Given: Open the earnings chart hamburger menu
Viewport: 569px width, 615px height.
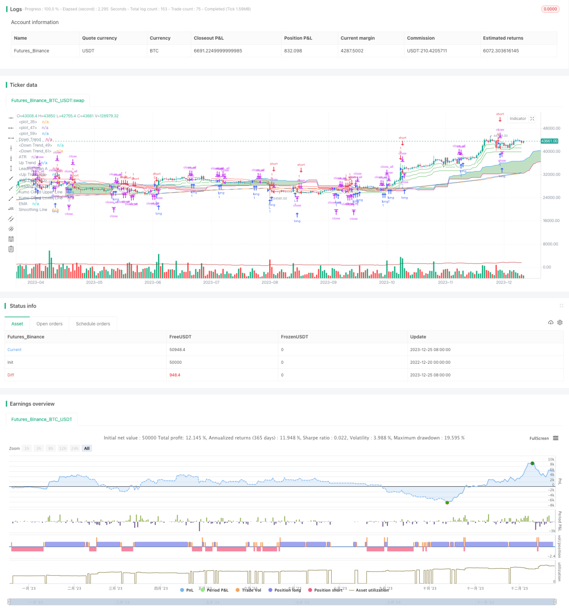Looking at the screenshot, I should [555, 438].
